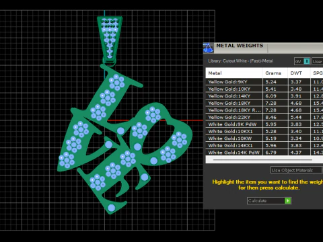Click the 3.91 DWT value for 14KY
Image resolution: width=323 pixels, height=242 pixels.
click(x=296, y=96)
